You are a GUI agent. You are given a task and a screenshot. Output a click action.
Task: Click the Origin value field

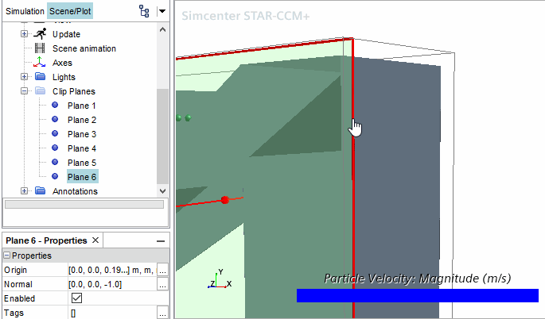pyautogui.click(x=112, y=270)
